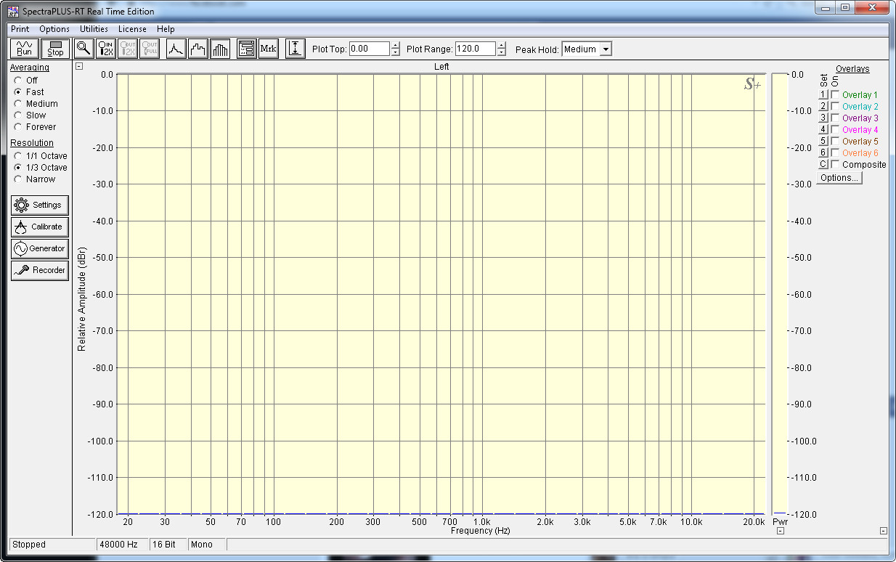Open the Calibrate dialog
Image resolution: width=896 pixels, height=562 pixels.
[40, 227]
